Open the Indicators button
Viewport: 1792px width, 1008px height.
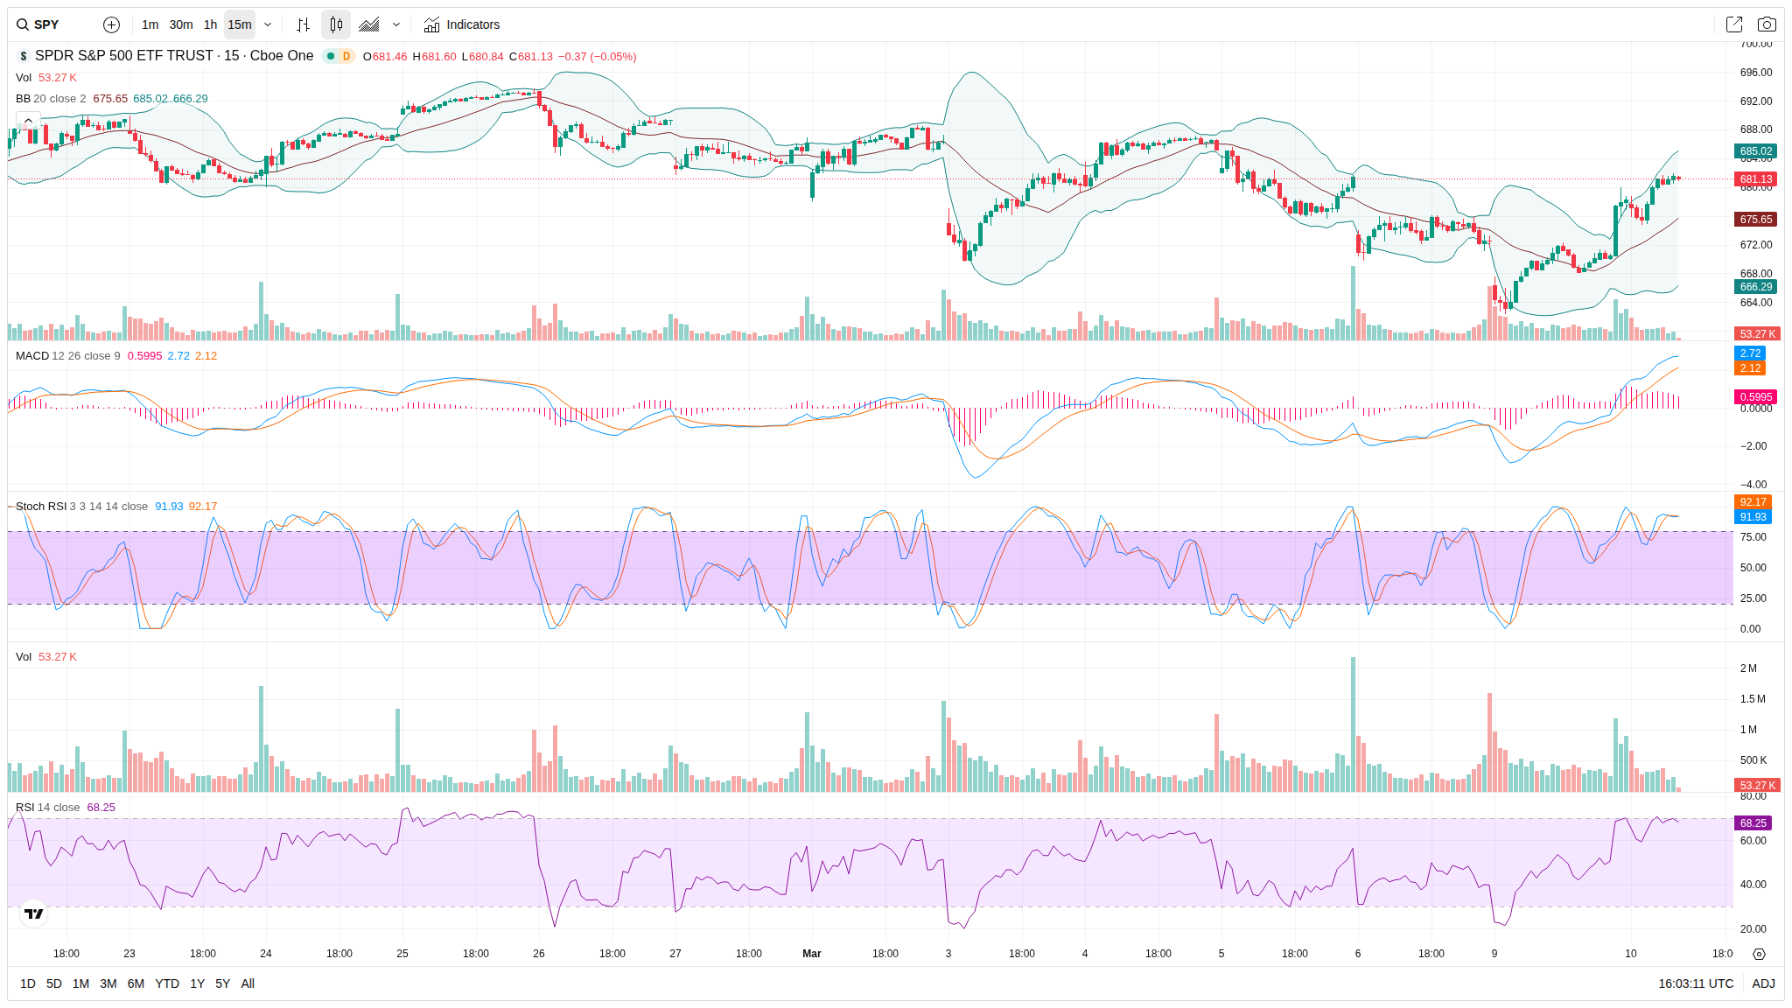pyautogui.click(x=462, y=24)
